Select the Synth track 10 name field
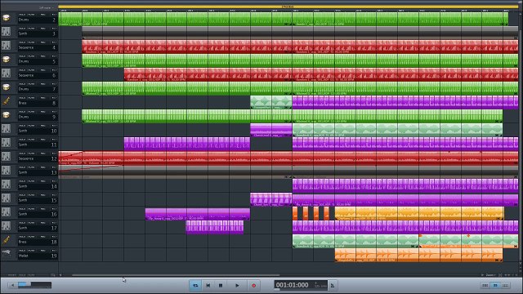The image size is (523, 294). tap(38, 131)
